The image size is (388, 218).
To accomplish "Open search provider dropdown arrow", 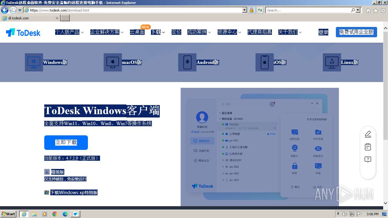I will point(358,10).
